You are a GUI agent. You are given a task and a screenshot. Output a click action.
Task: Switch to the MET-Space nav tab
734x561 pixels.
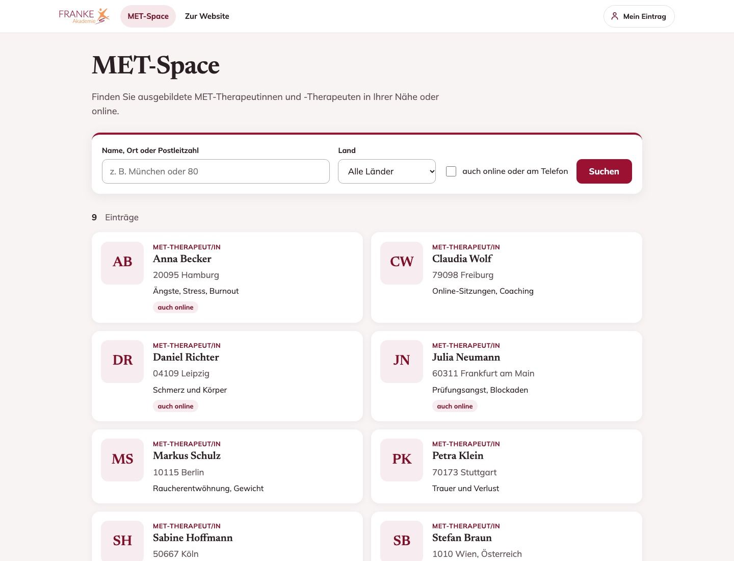pos(148,16)
